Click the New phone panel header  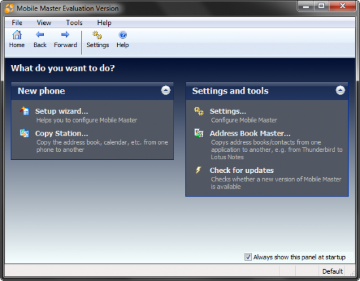[x=92, y=91]
